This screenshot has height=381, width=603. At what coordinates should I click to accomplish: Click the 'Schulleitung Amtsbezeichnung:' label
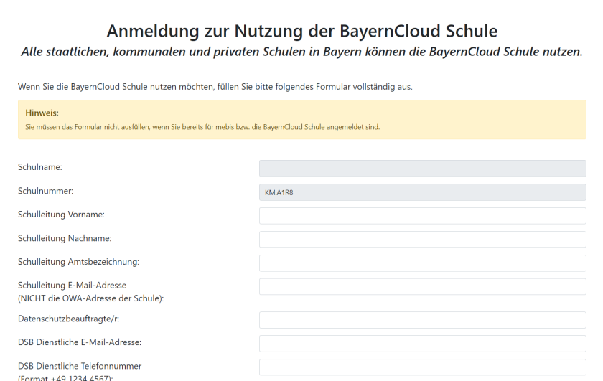pos(78,262)
